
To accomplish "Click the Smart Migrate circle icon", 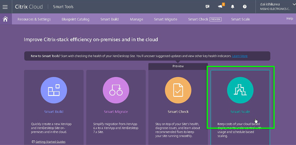I will (x=116, y=90).
